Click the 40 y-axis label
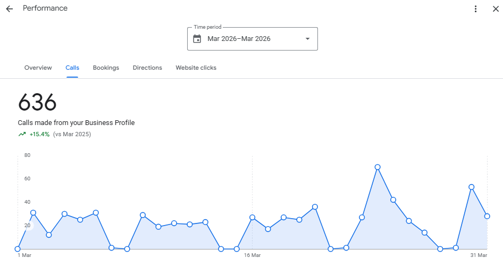Viewport: 503px width, 266px height. [27, 202]
